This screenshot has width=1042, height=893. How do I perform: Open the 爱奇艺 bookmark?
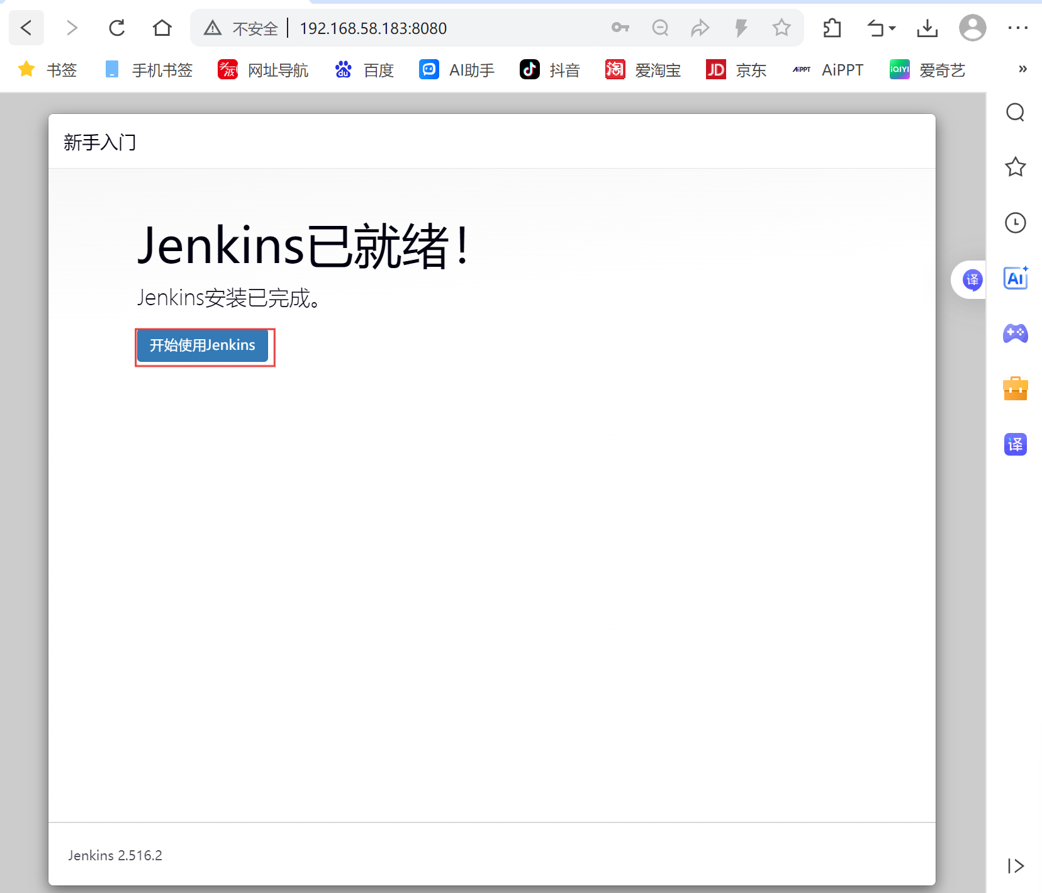pos(927,70)
